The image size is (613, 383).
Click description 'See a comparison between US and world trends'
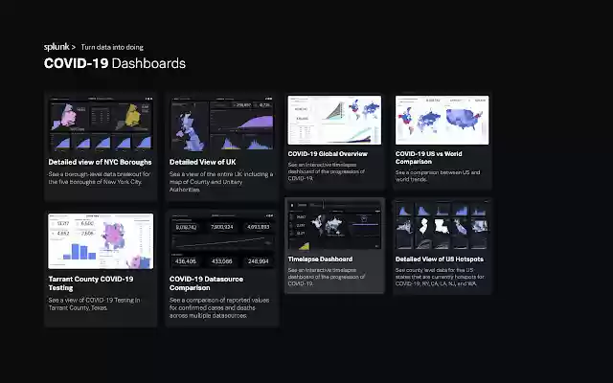coord(438,176)
